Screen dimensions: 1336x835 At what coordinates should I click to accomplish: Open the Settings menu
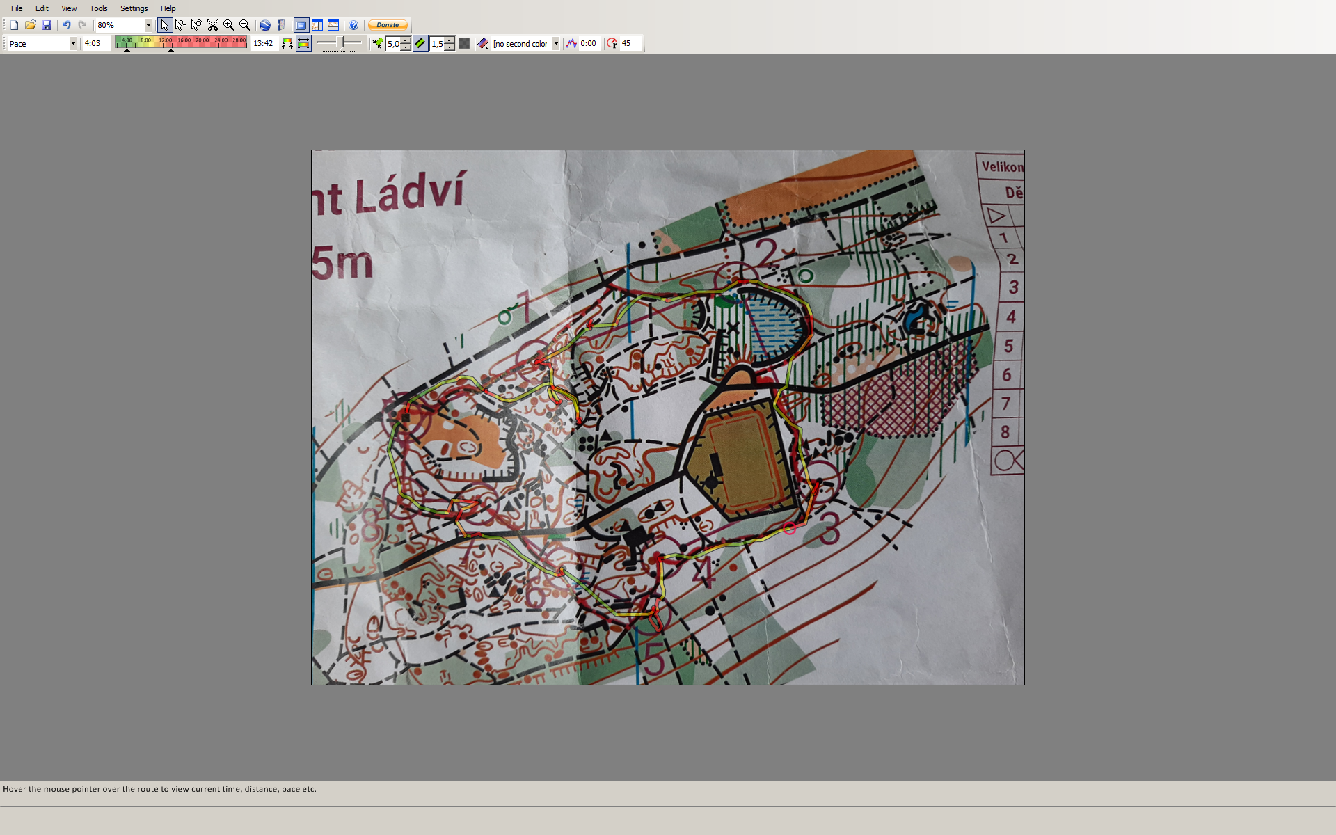click(134, 8)
